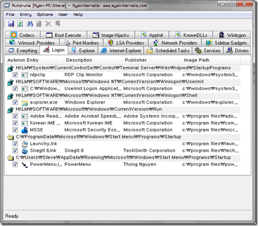Click the rdpclip entry icon
The width and height of the screenshot is (258, 226).
click(x=25, y=75)
